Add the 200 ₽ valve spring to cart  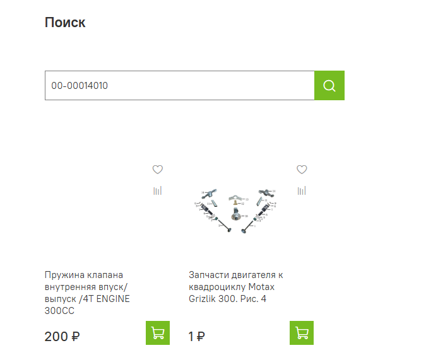(158, 333)
